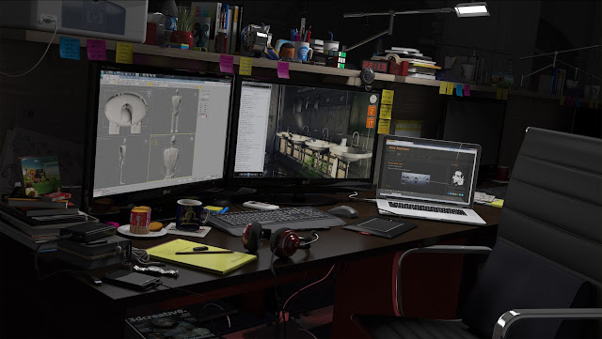Click the analog clock desktop gadget

click(373, 99)
